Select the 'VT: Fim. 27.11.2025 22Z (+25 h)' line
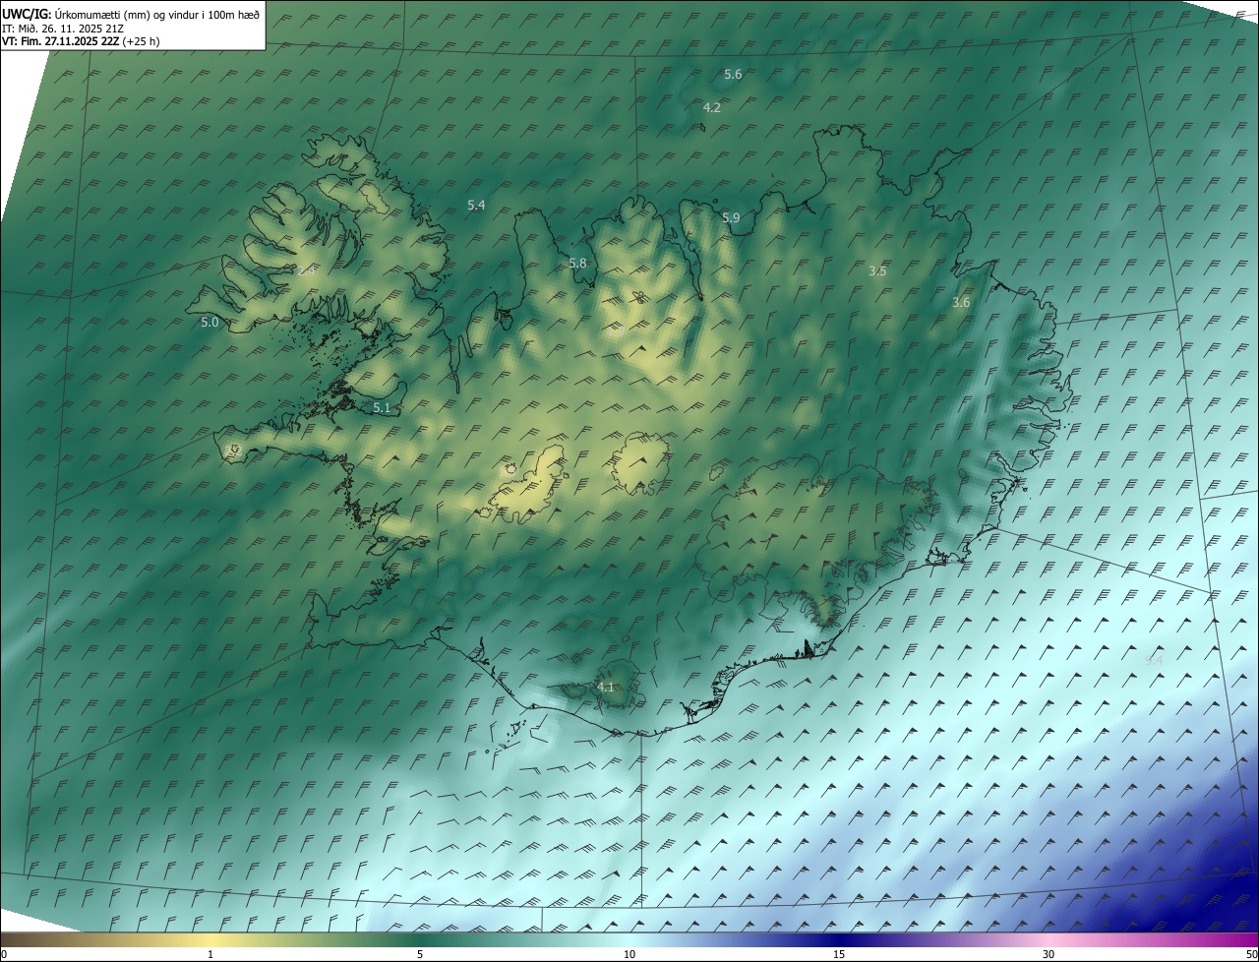The height and width of the screenshot is (962, 1259). (x=81, y=41)
